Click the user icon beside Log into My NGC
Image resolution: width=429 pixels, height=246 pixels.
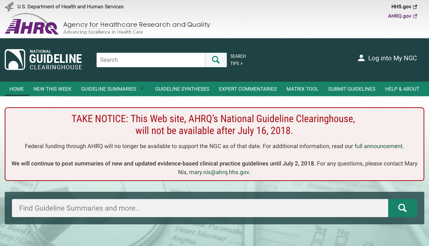pyautogui.click(x=361, y=58)
